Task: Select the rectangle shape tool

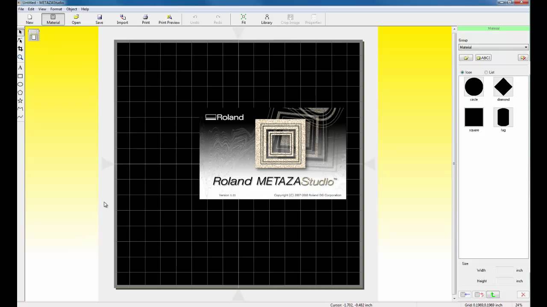Action: tap(20, 76)
